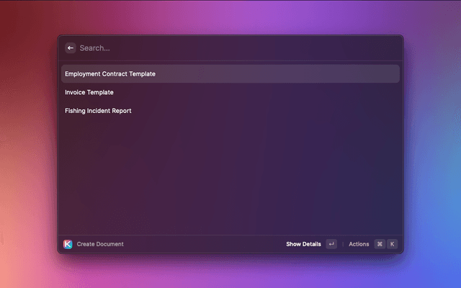The height and width of the screenshot is (288, 461).
Task: Open Fishing Incident Report item
Action: tap(230, 111)
